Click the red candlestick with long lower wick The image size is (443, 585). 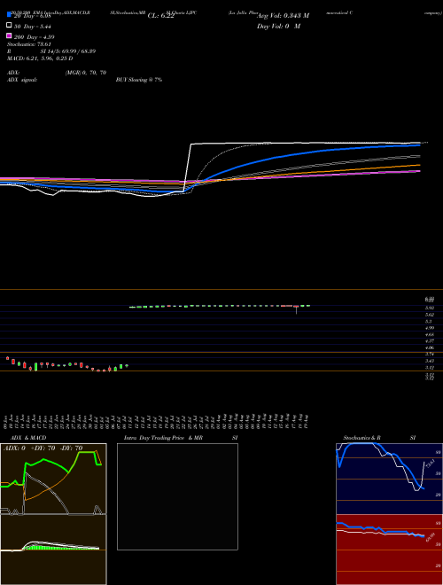click(x=296, y=309)
